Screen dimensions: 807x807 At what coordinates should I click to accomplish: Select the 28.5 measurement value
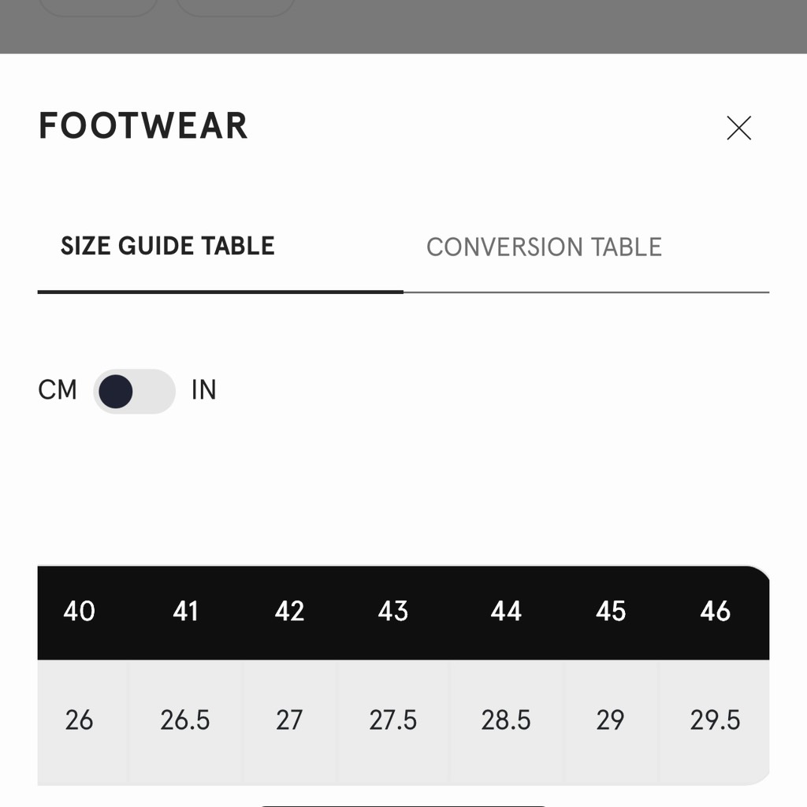(x=506, y=720)
